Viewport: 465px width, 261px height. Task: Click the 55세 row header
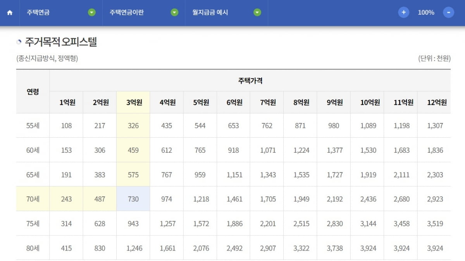coord(33,126)
